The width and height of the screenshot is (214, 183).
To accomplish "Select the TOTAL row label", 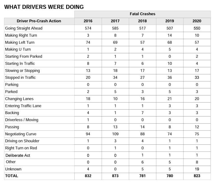I will coord(12,176).
